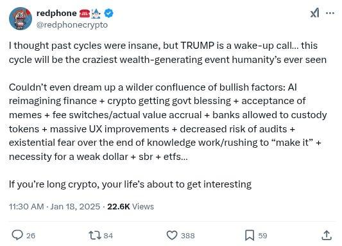Screen dimensions: 342x246
Task: Click the tweet text about TRUMP wake-up call
Action: coord(167,53)
